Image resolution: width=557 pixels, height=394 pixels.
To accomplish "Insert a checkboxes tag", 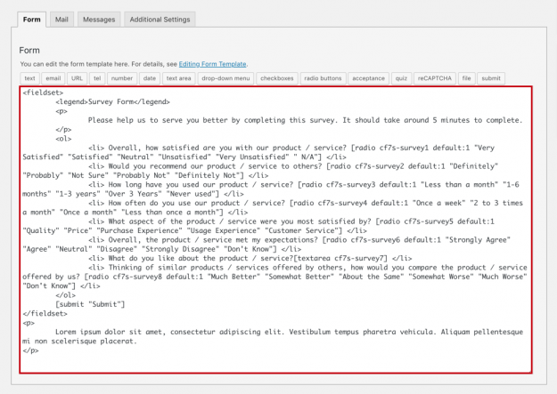I will click(x=277, y=78).
